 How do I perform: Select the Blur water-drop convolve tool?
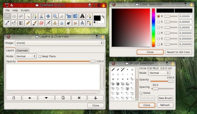[62, 23]
